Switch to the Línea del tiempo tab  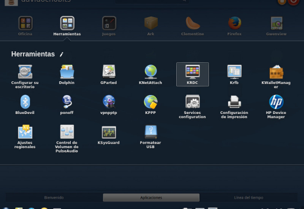(248, 198)
